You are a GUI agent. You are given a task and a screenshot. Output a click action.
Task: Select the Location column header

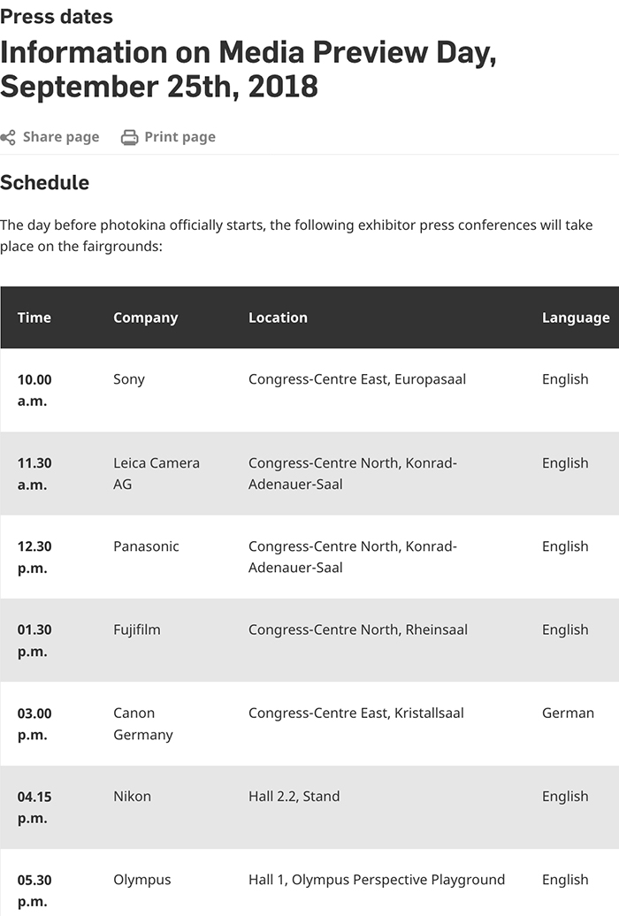pos(278,317)
